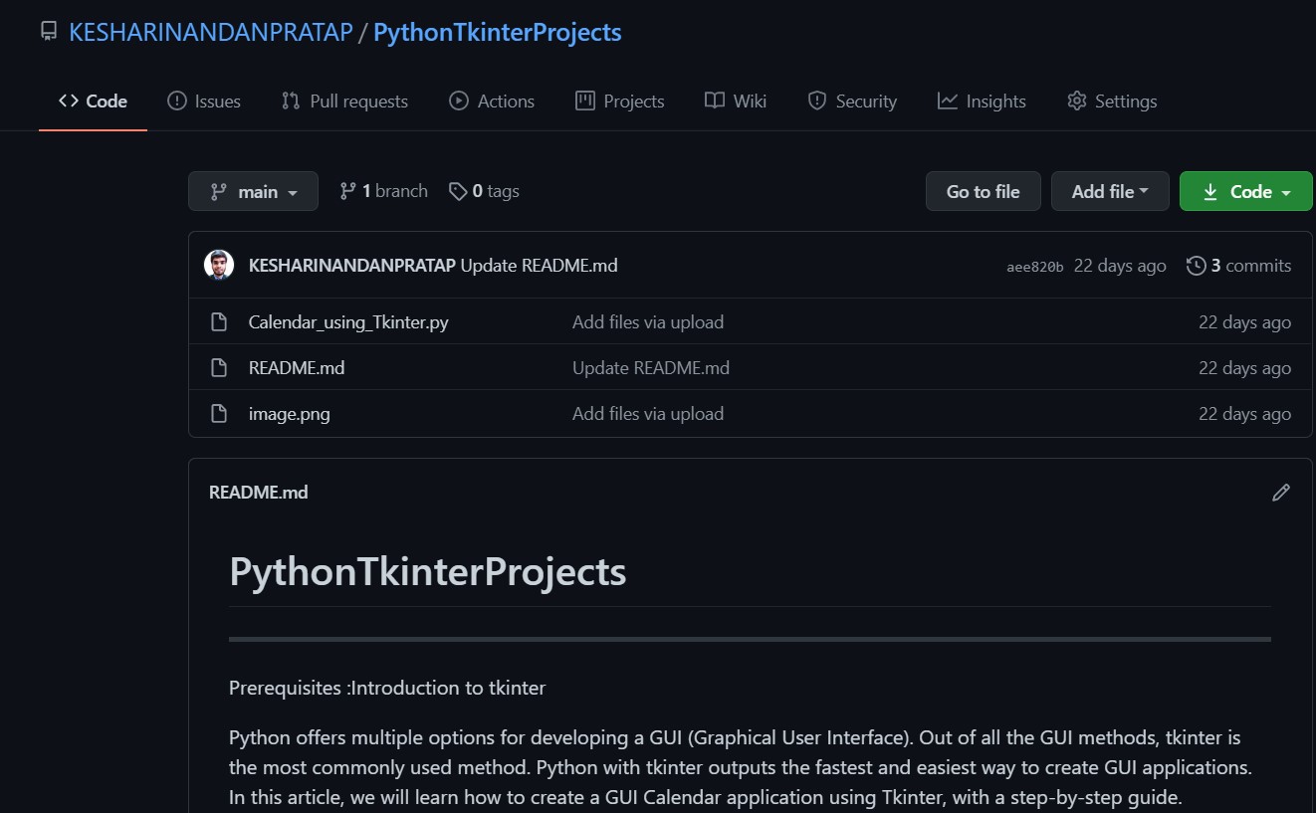Open the KESHARINANDANPRATAP owner profile link
Screen dimensions: 1316x813
pyautogui.click(x=210, y=32)
